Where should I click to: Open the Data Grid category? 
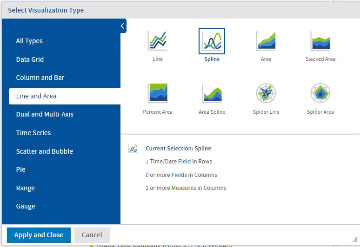[30, 59]
